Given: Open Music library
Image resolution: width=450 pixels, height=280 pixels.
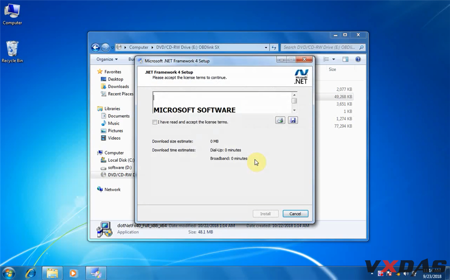Looking at the screenshot, I should [110, 123].
